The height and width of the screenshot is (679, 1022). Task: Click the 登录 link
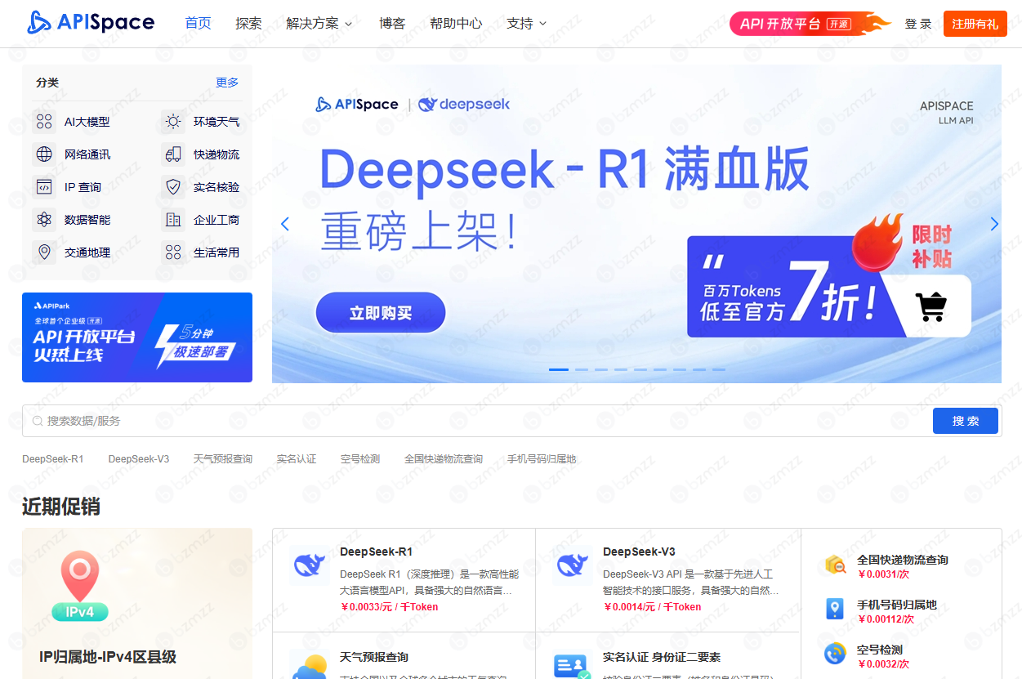coord(918,24)
